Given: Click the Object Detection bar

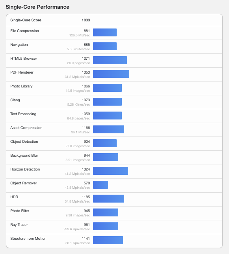Looking at the screenshot, I should click(x=105, y=143).
